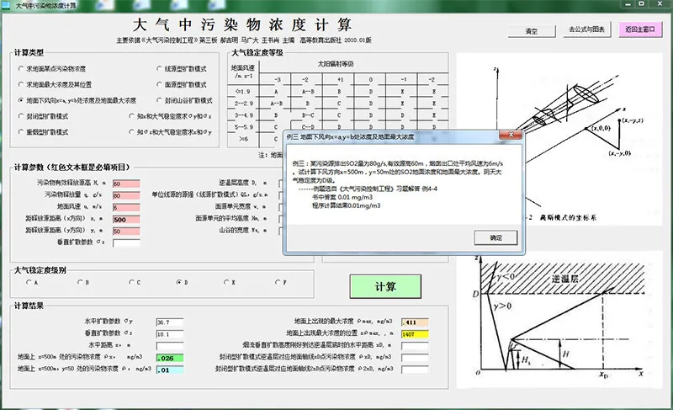Click the green 计算 button
Screen dimensions: 673x410
[x=385, y=286]
